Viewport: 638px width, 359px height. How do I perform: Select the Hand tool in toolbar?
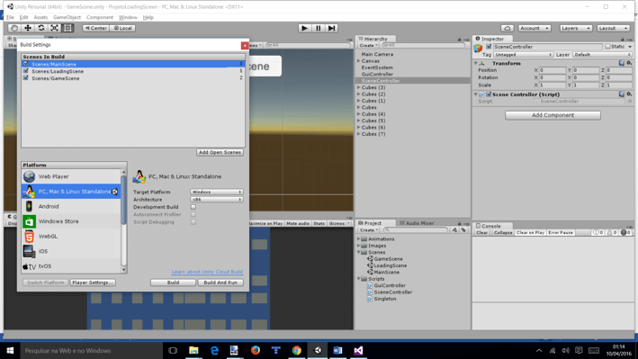[14, 28]
